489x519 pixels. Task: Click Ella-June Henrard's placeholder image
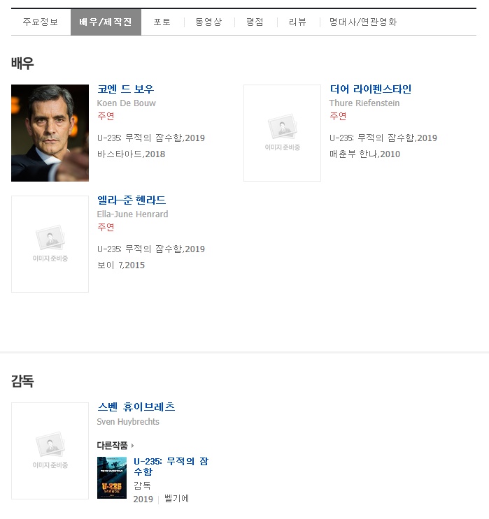[50, 244]
